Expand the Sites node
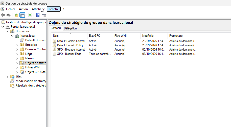The image size is (231, 127). tap(8, 77)
